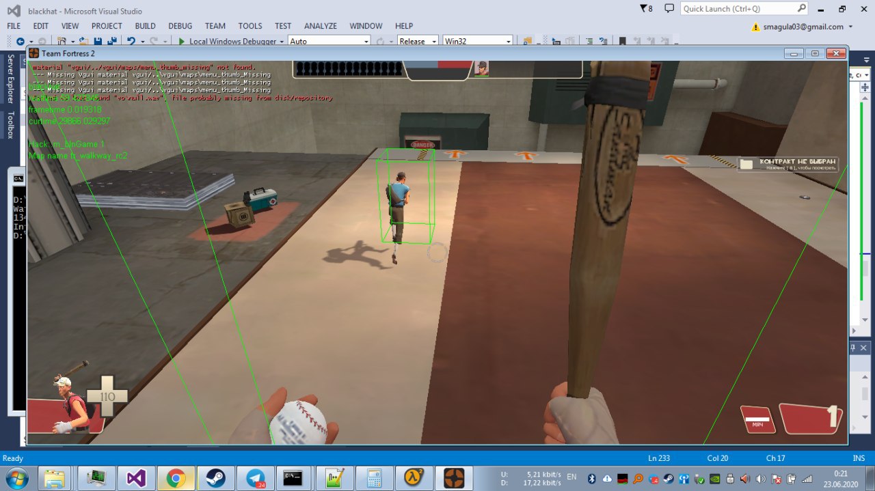Switch to Team Fortress 2 taskbar icon
Screen dimensions: 875x491
coord(453,478)
